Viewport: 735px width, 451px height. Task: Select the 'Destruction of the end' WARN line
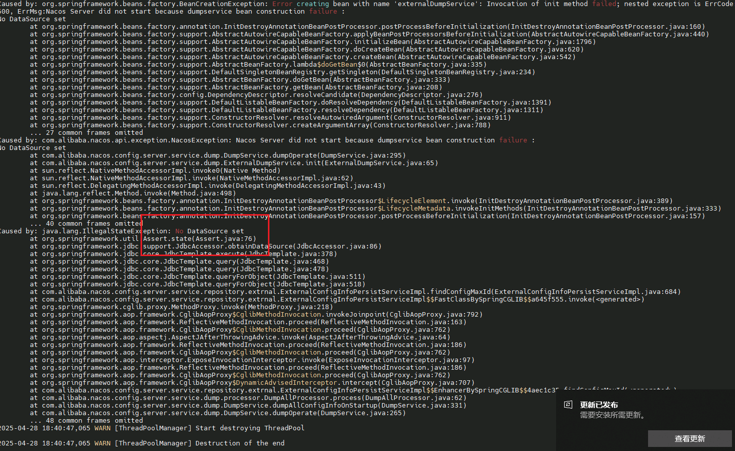point(142,443)
